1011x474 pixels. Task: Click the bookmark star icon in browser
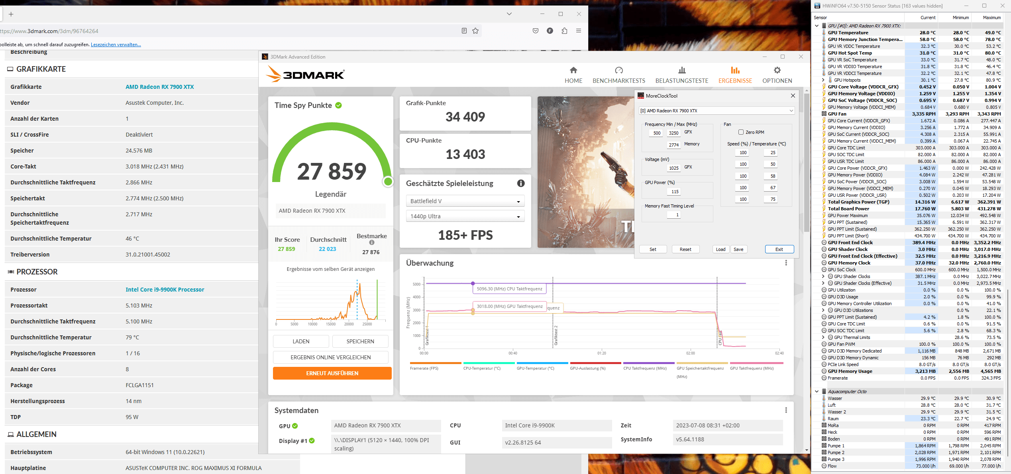tap(475, 31)
